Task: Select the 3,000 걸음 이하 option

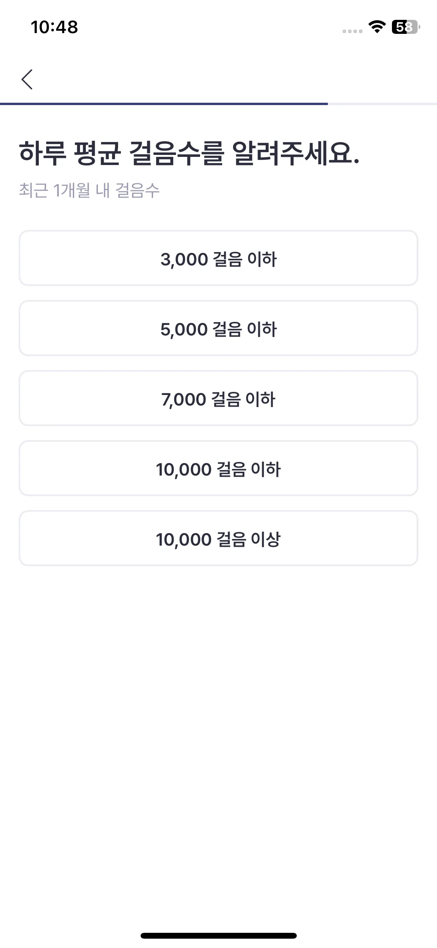Action: 218,258
